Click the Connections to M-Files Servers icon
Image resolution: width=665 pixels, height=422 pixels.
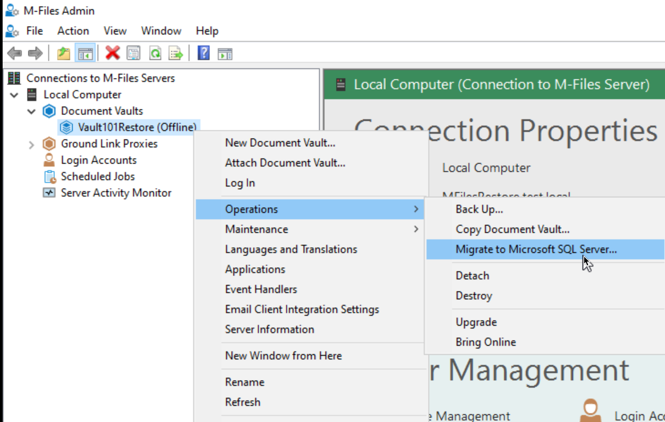coord(14,78)
